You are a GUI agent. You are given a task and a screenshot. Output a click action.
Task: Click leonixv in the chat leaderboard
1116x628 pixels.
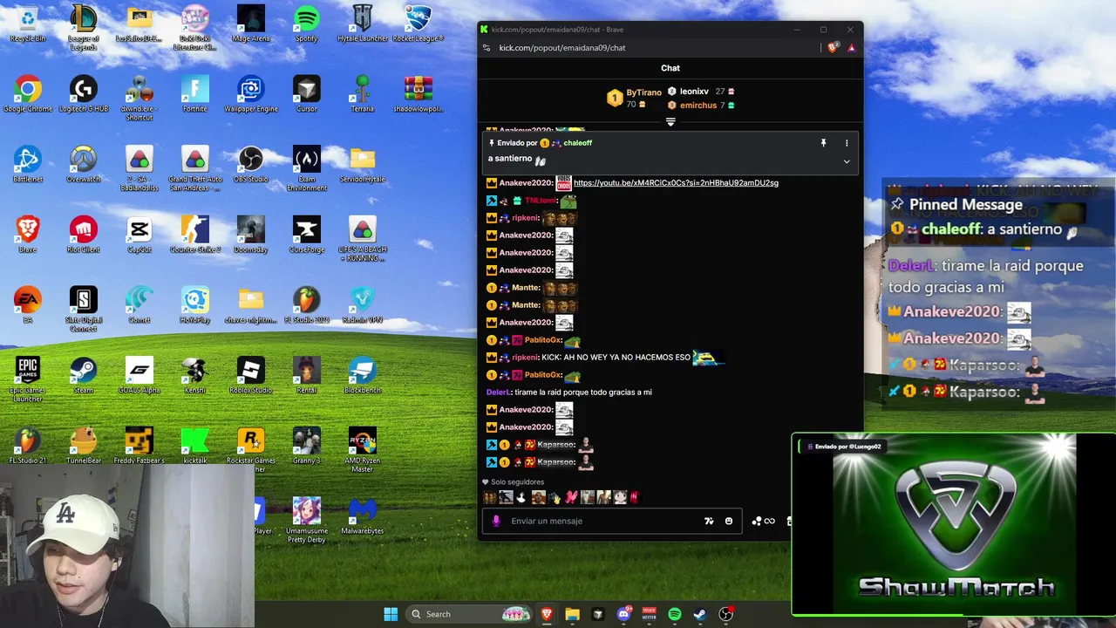(x=694, y=92)
